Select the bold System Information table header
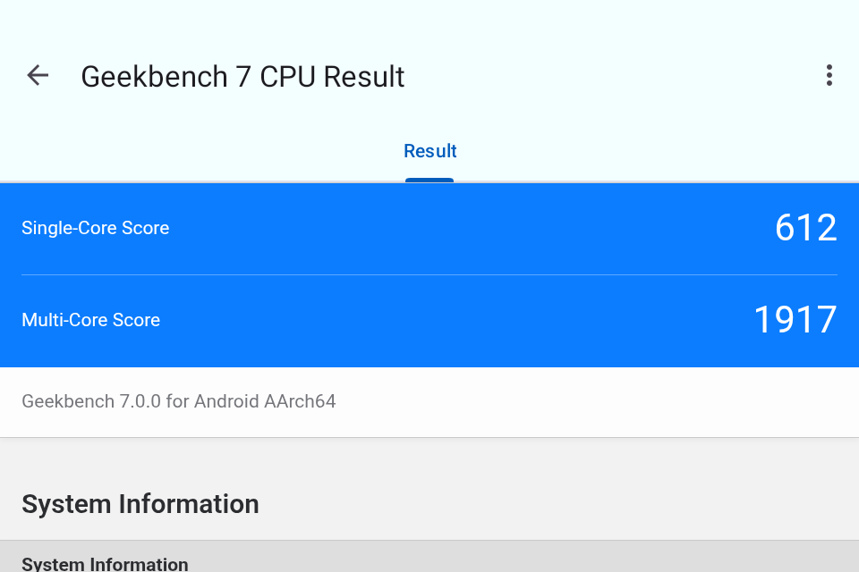859x572 pixels. tap(105, 564)
